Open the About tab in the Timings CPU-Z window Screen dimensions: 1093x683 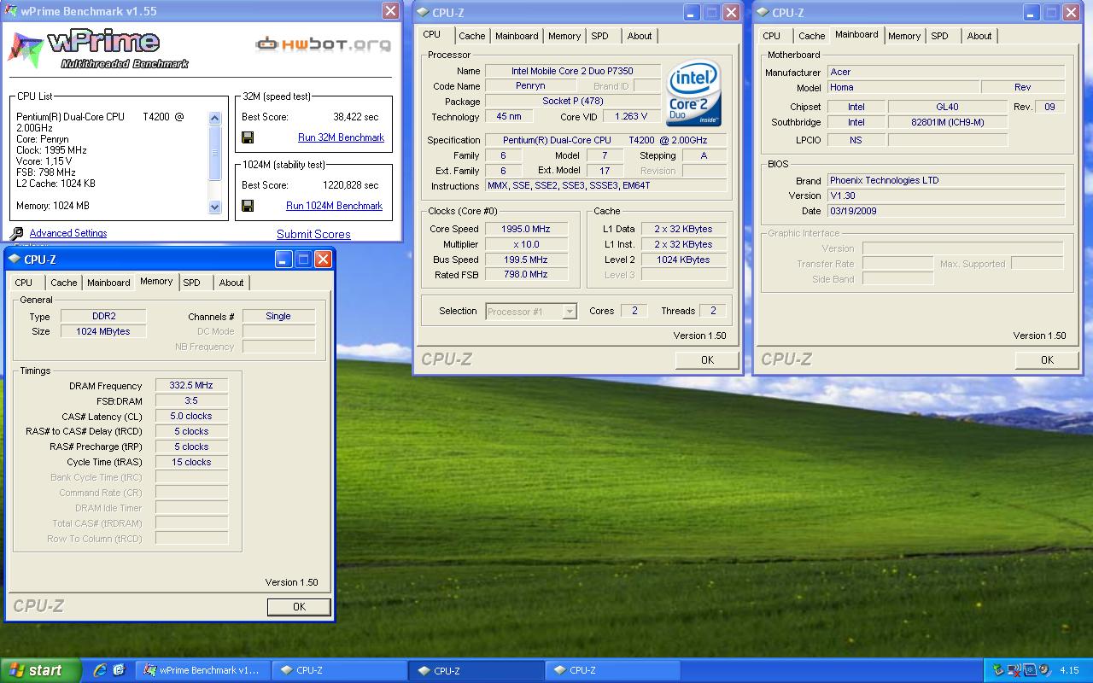[x=231, y=283]
